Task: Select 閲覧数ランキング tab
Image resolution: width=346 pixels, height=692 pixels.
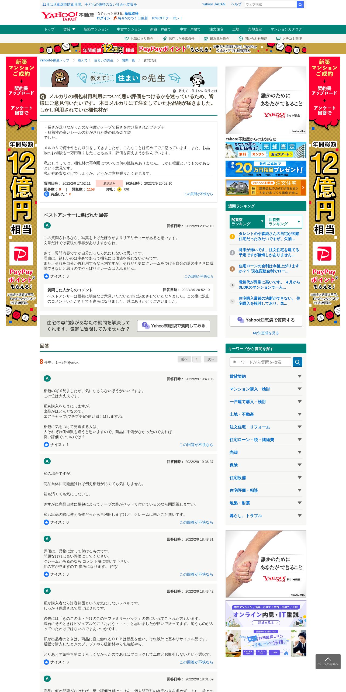Action: point(247,222)
